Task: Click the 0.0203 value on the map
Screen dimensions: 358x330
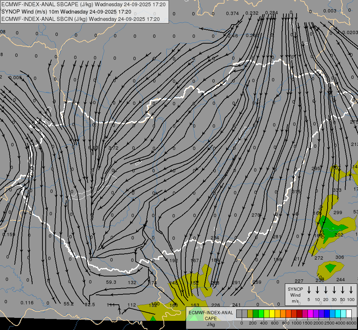Action: click(350, 33)
